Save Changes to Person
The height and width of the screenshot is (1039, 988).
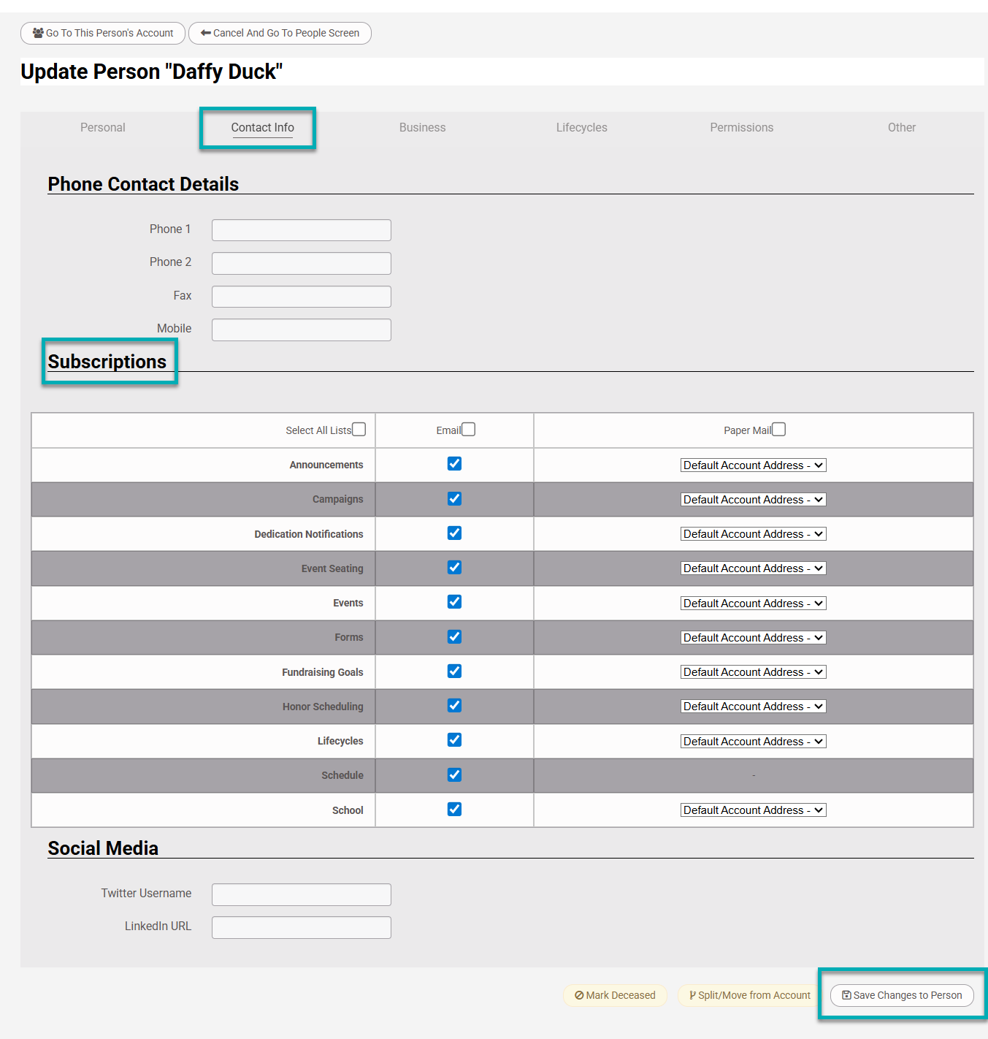[x=902, y=995]
